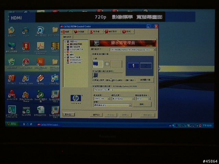Open the Nero StartSmart flame shortcut

[26, 63]
